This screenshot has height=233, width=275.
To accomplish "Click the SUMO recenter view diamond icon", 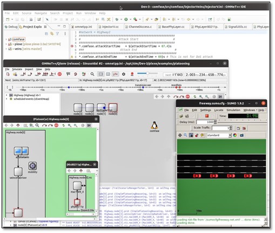I will pos(180,135).
